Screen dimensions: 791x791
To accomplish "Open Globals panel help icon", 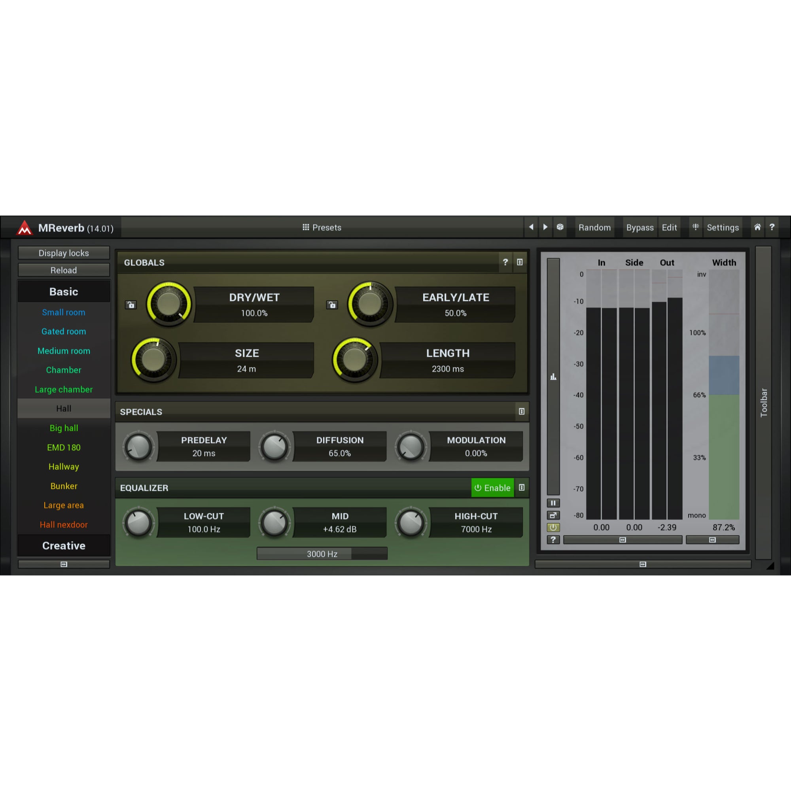I will click(505, 263).
